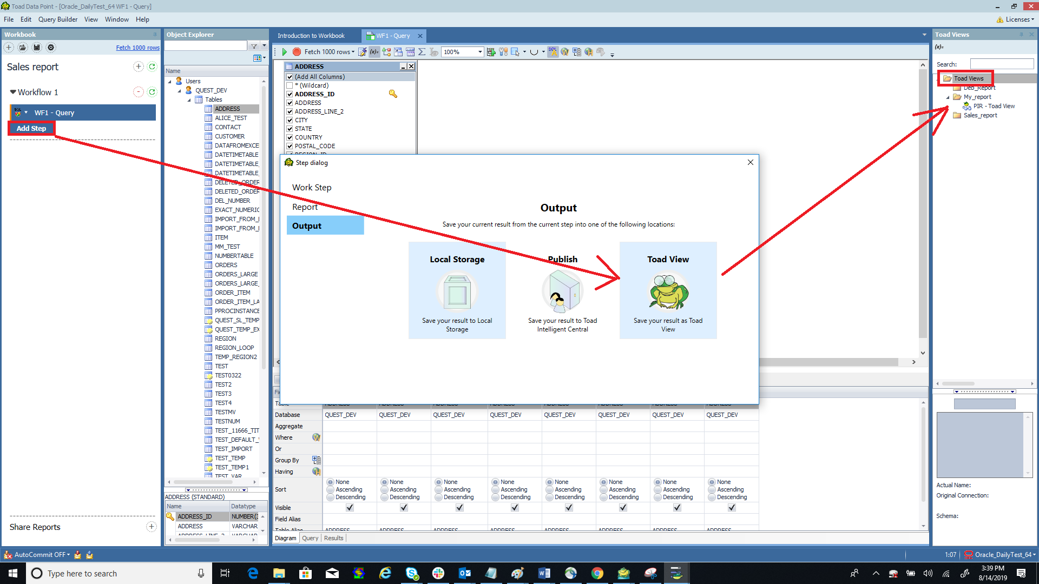Toggle Visible checkbox for first column
This screenshot has width=1039, height=584.
pyautogui.click(x=350, y=507)
